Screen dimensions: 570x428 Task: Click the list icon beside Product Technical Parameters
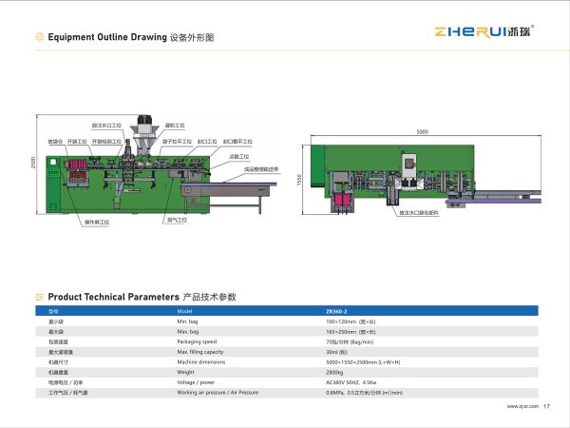(39, 297)
